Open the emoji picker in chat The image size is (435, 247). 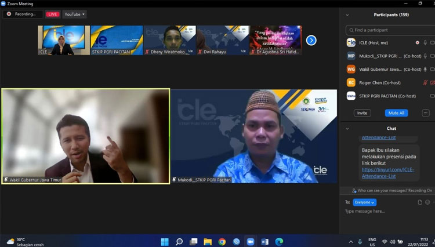coord(427,202)
